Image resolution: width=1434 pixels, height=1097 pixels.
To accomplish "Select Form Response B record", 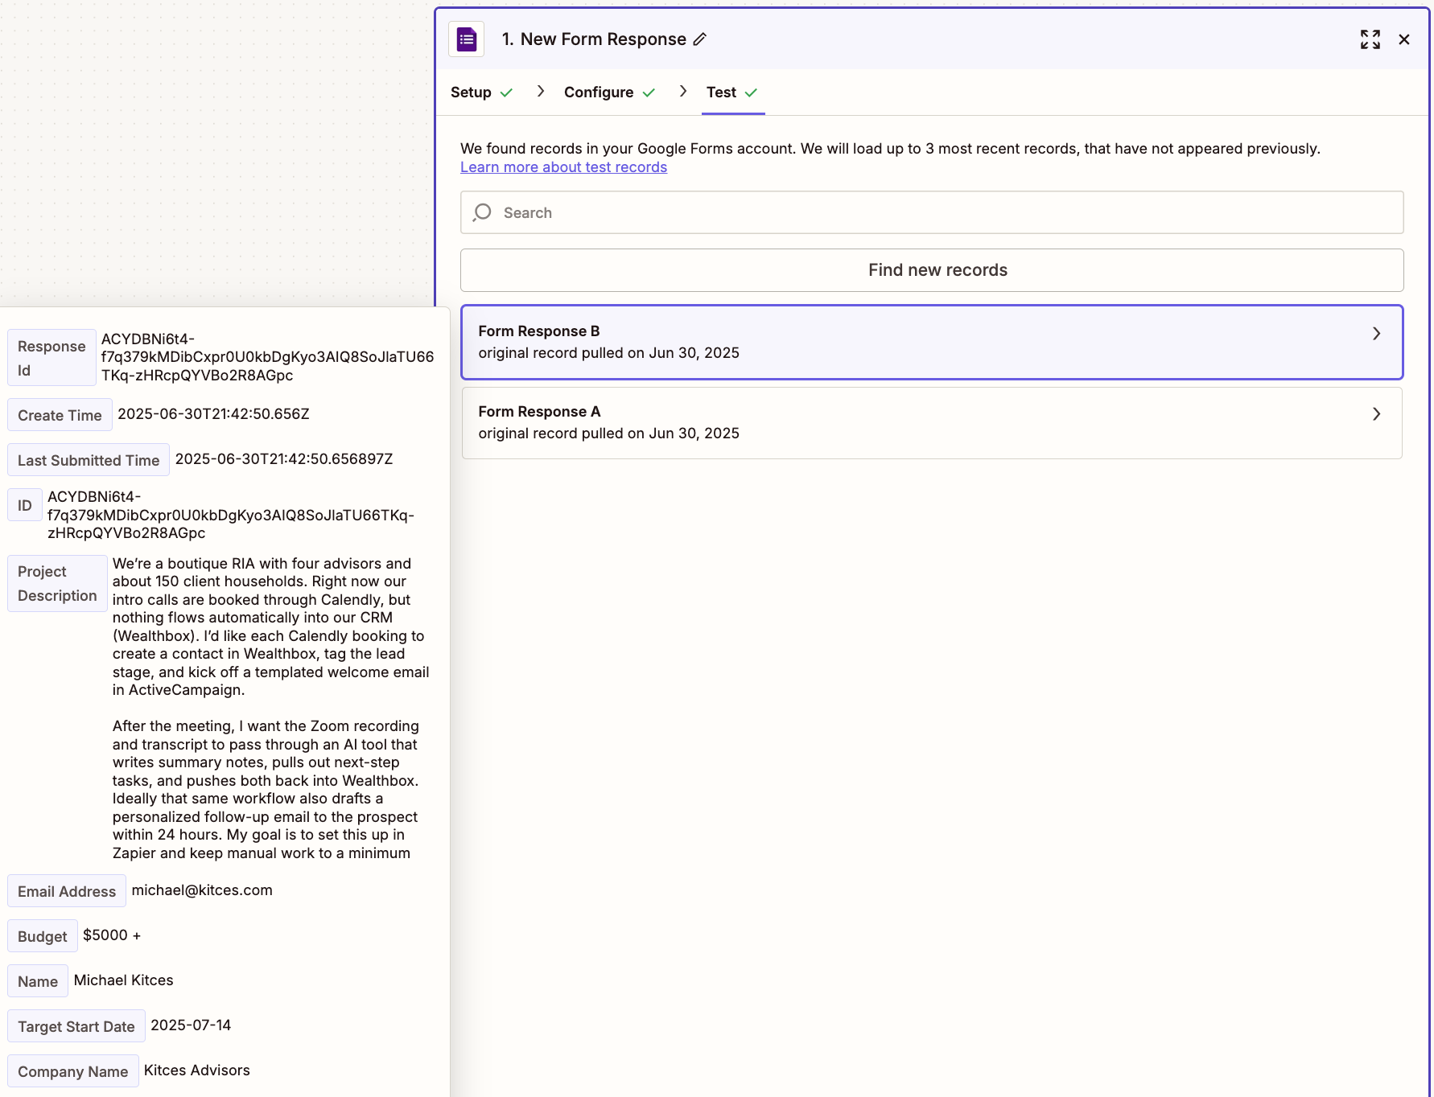I will point(932,343).
